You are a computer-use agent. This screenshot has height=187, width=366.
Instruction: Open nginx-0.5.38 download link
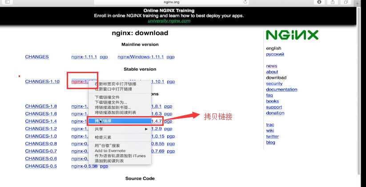tap(84, 166)
